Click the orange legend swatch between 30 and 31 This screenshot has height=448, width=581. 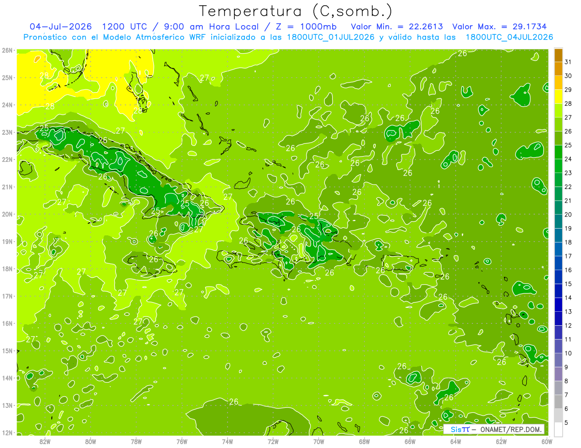[559, 69]
